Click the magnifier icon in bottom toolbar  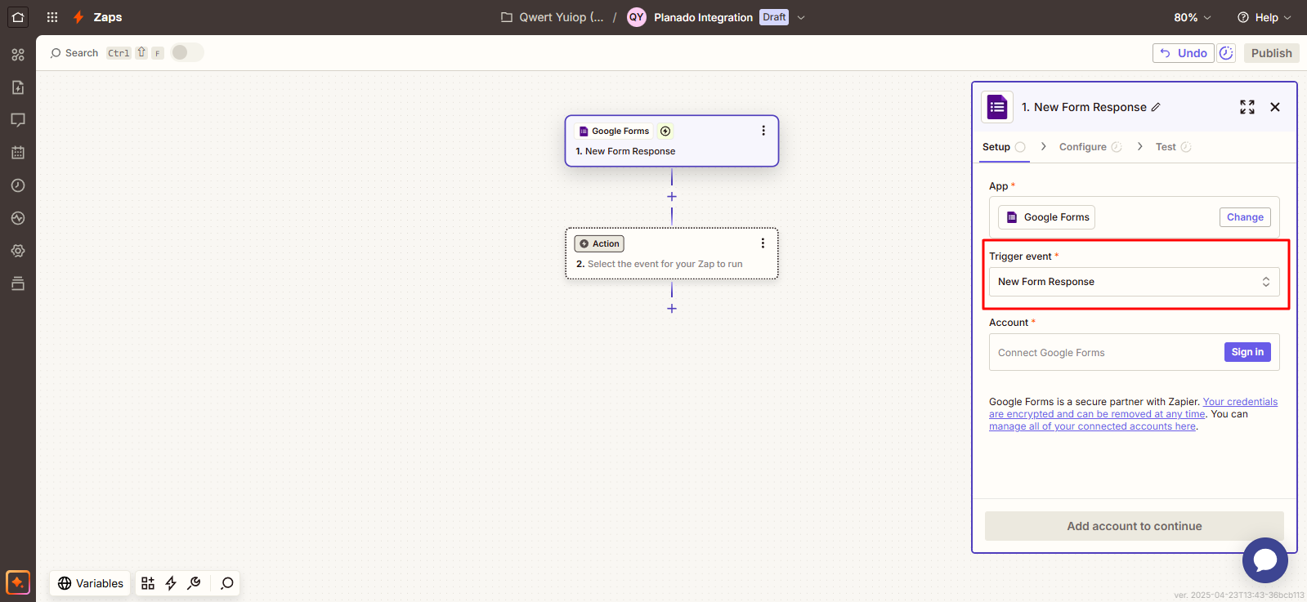click(227, 583)
